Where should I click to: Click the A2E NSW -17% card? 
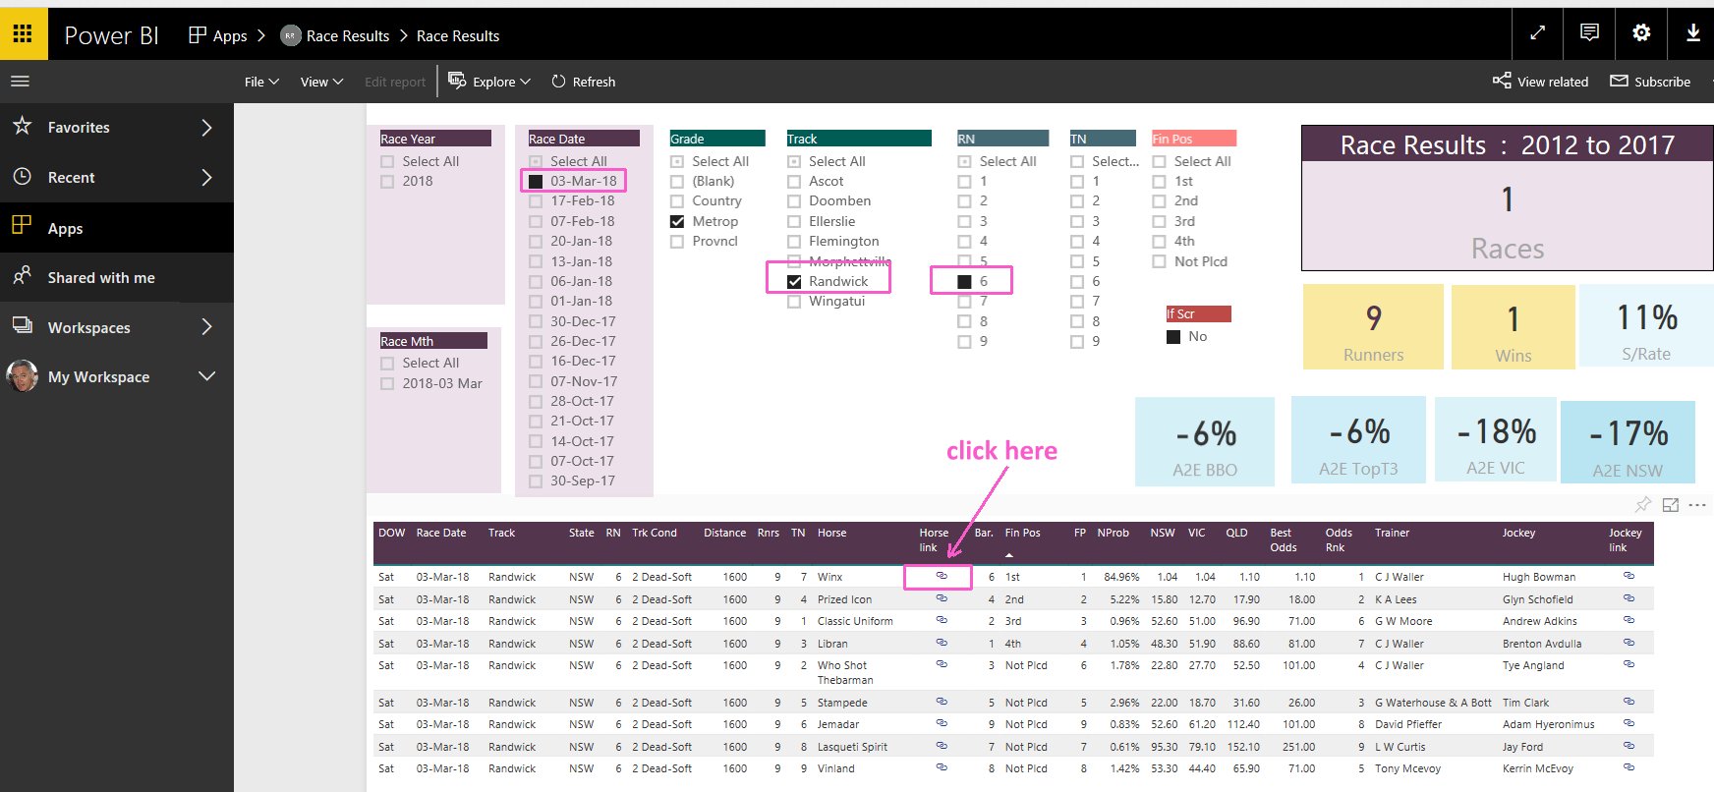point(1628,442)
